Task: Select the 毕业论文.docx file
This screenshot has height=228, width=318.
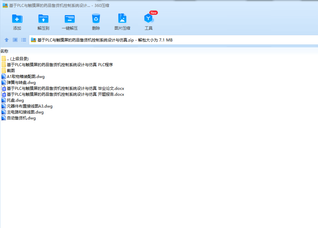Action: pos(63,89)
